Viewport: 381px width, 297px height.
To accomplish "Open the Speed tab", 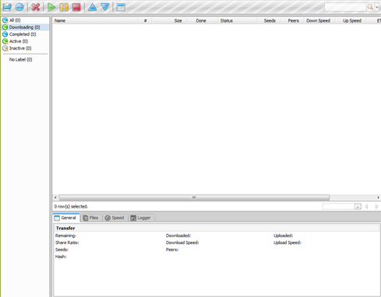I will pos(115,218).
